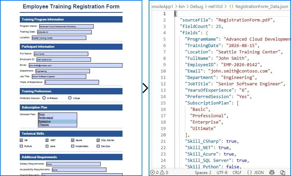Click the Program Name input field
This screenshot has width=291, height=176.
tap(66, 26)
